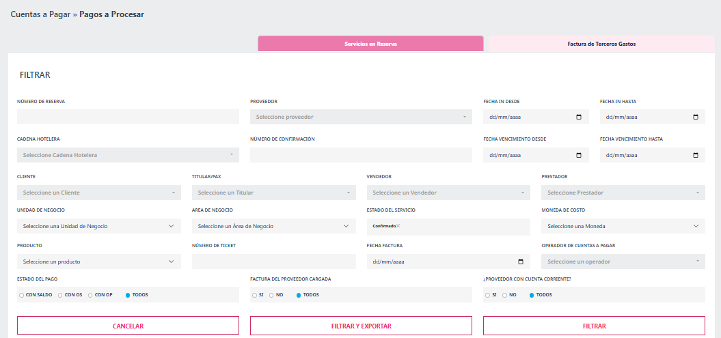Click the Estado del Servicio tag field
This screenshot has height=338, width=721.
pos(448,226)
